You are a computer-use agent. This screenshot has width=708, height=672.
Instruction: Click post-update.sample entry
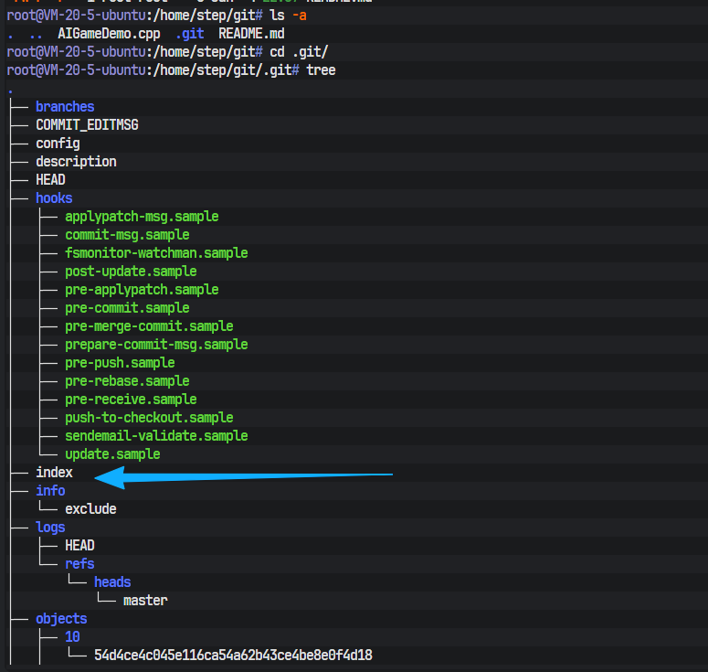pos(131,272)
